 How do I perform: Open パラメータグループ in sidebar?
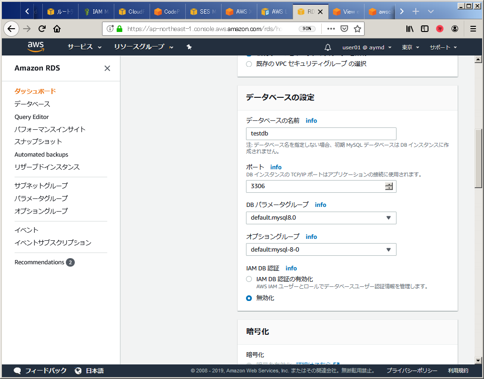(x=41, y=198)
